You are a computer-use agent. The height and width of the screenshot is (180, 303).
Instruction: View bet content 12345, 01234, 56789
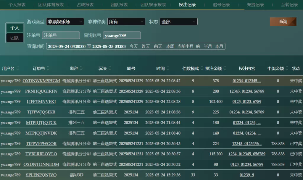tap(247, 91)
